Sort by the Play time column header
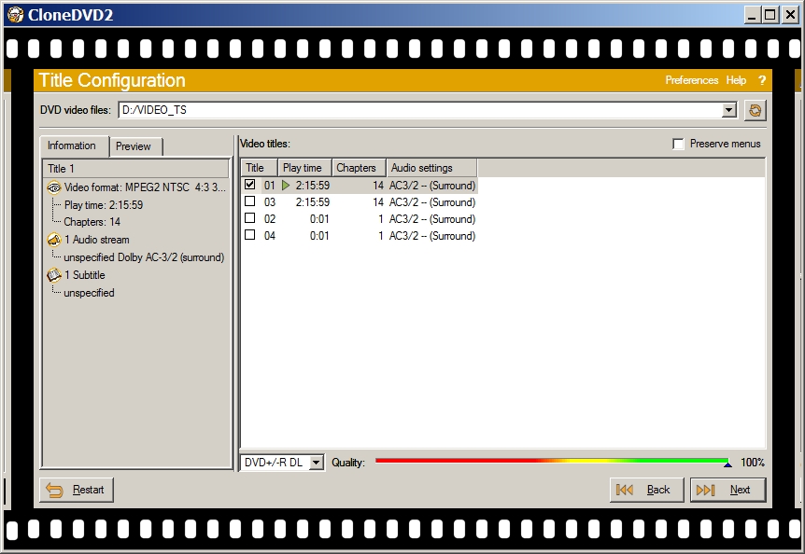Screen dimensions: 805x554 coord(305,168)
